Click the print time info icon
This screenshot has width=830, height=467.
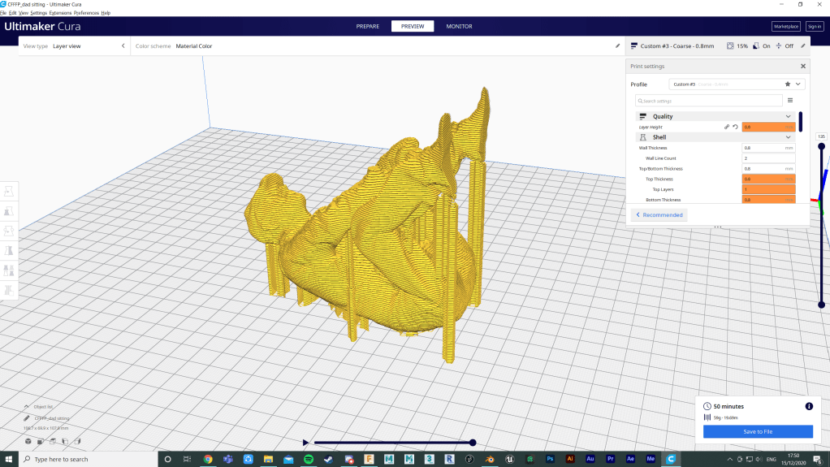(808, 406)
